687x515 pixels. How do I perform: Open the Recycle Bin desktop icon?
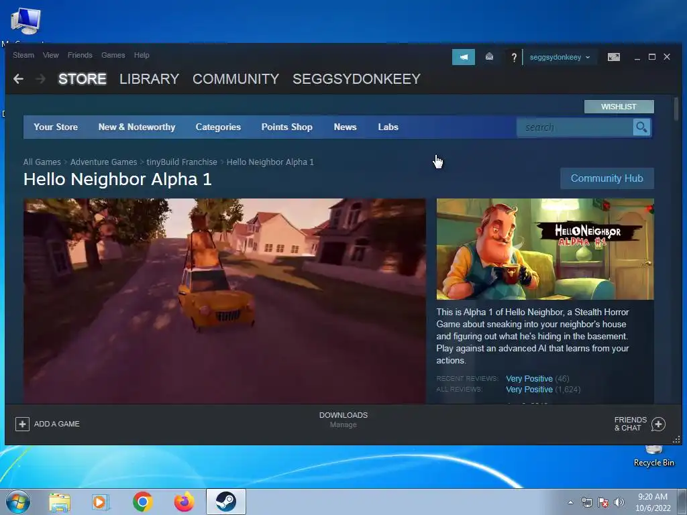pyautogui.click(x=653, y=456)
